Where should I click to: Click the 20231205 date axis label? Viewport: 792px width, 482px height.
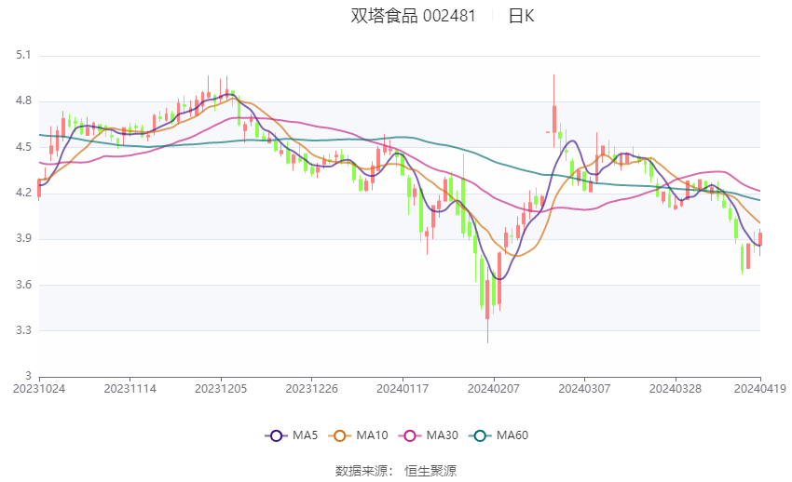221,389
